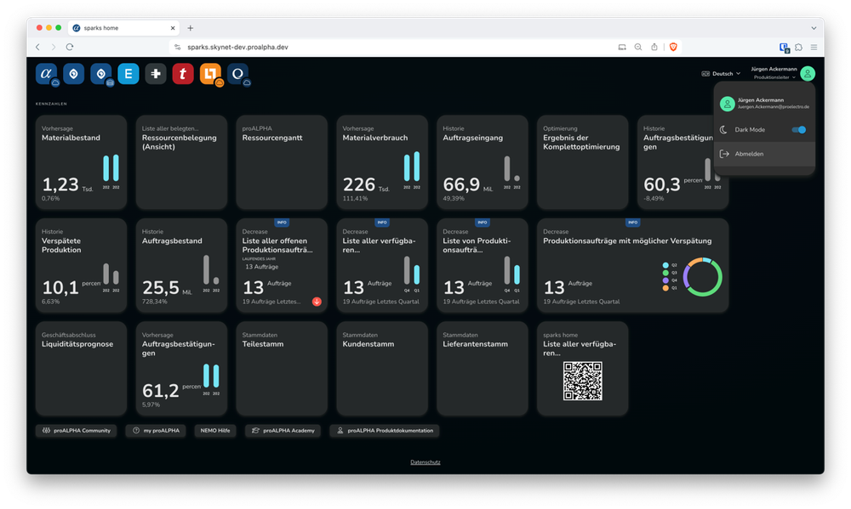Open NEMO Hilfe
This screenshot has height=509, width=851.
tap(215, 431)
